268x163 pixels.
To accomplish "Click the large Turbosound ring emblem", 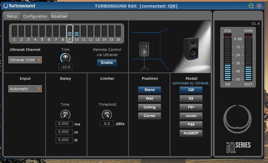I will click(x=237, y=119).
